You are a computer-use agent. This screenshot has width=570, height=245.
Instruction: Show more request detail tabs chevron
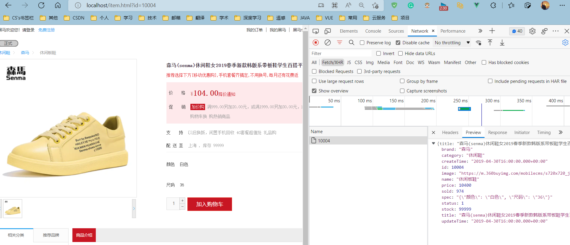click(560, 132)
